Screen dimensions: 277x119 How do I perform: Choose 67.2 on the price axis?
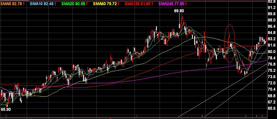(x=272, y=102)
